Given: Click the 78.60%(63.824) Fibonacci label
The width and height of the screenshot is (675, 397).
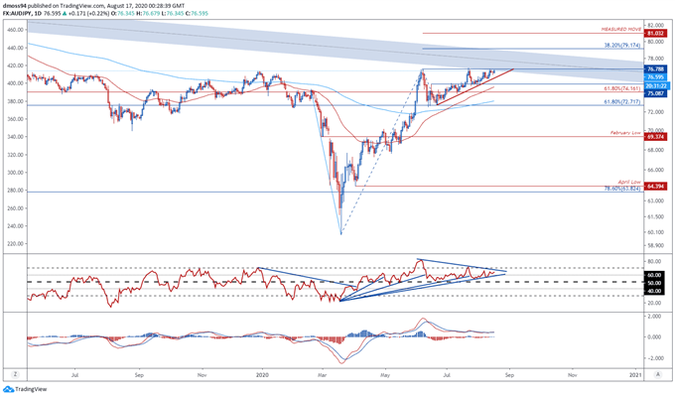Looking at the screenshot, I should (x=622, y=189).
